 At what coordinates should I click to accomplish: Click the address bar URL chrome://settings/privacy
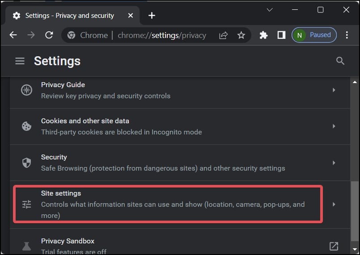[162, 35]
